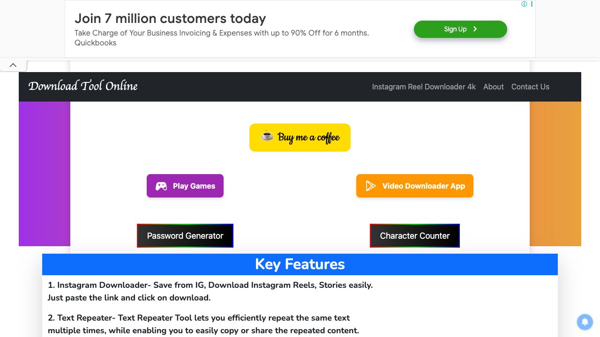This screenshot has width=600, height=337.
Task: Open Instagram Reel Downloader 4k nav item
Action: (424, 87)
